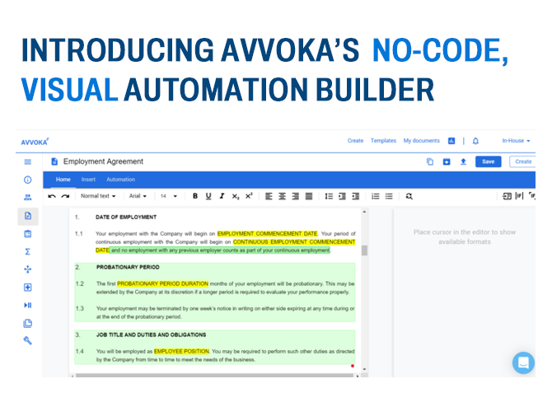The height and width of the screenshot is (393, 552).
Task: Align text right
Action: 296,196
